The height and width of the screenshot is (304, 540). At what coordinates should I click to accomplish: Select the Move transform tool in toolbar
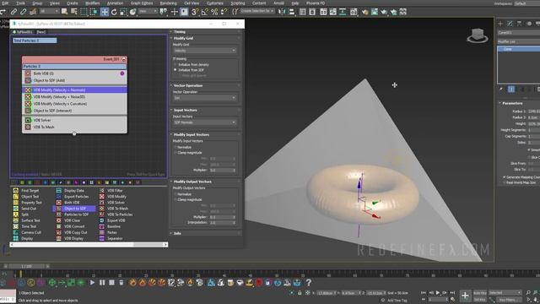coord(105,12)
